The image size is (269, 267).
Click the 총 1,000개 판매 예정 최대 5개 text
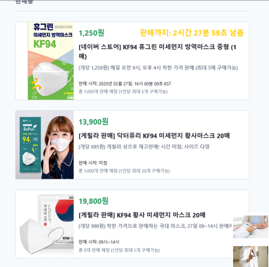pos(123,92)
